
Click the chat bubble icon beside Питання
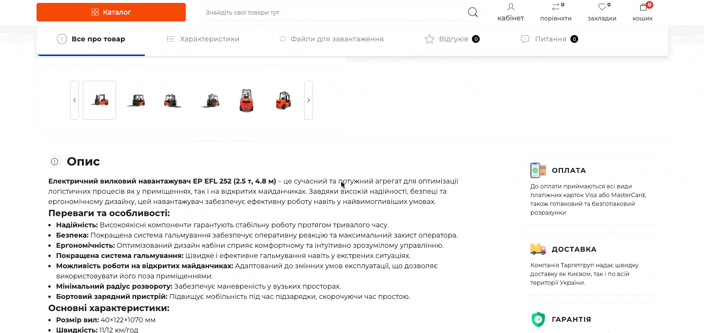point(525,39)
